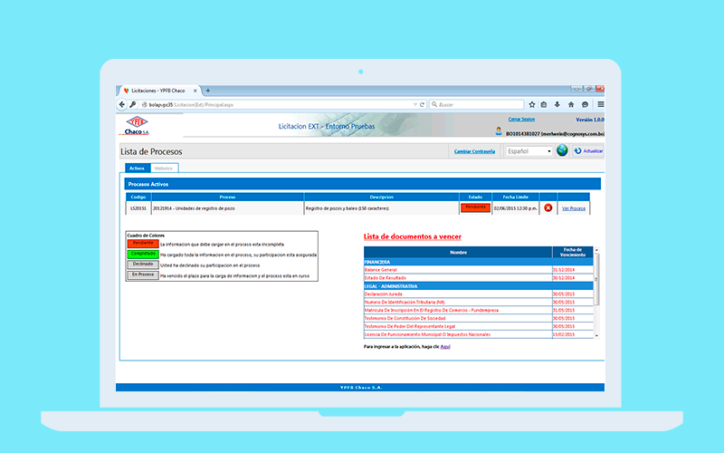
Task: Click the Matricula De Inscripción Fundempresa row
Action: [479, 310]
